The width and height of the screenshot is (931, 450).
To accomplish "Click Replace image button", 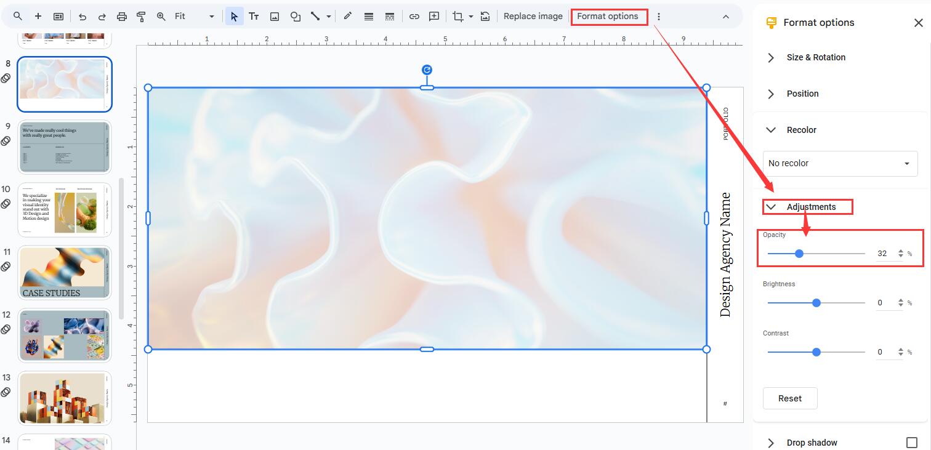I will (x=533, y=17).
